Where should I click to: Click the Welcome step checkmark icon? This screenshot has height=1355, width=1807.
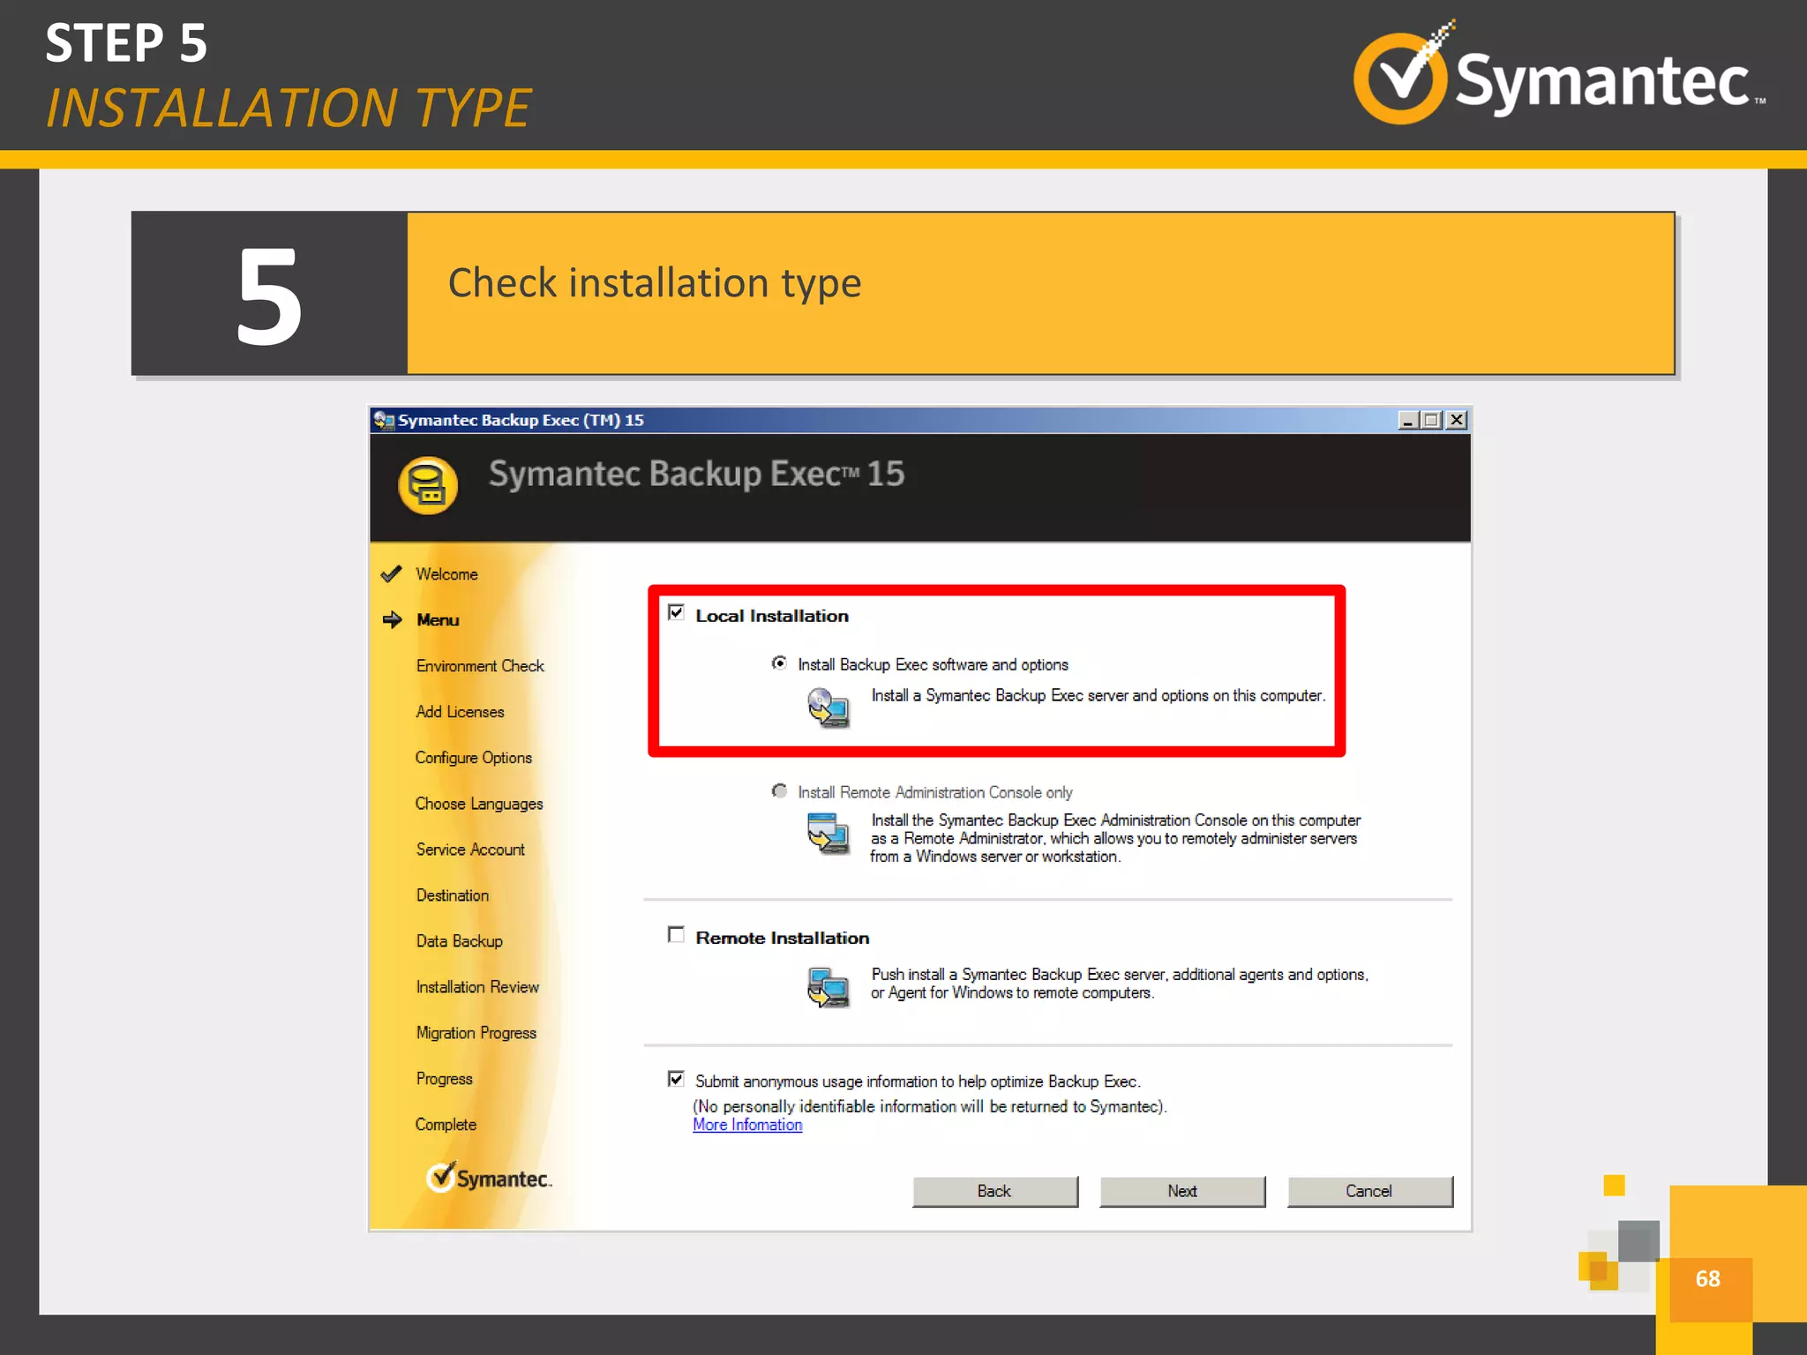(391, 574)
